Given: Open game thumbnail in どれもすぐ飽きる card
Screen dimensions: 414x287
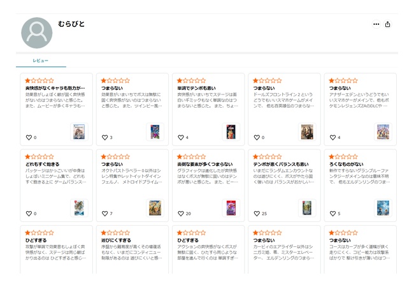Looking at the screenshot, I should coord(79,208).
